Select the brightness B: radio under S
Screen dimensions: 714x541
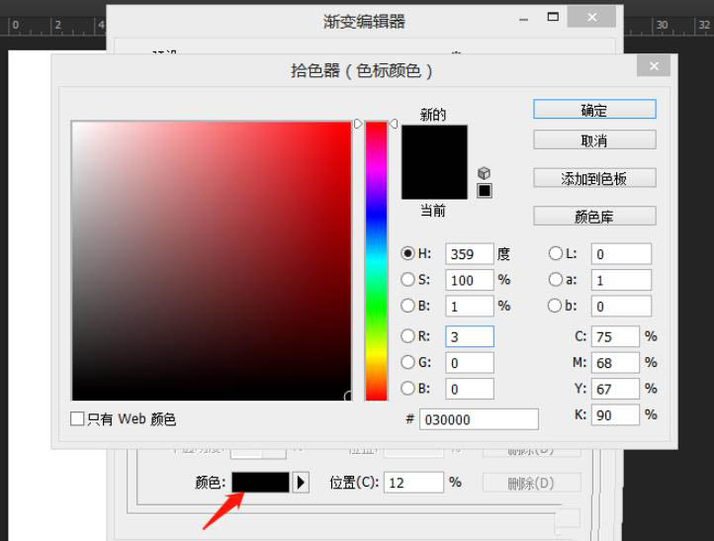(407, 306)
